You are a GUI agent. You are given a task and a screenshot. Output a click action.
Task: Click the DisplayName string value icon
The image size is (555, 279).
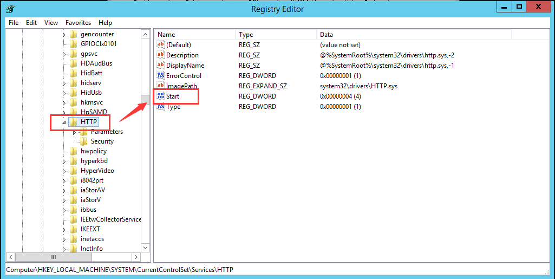click(x=161, y=66)
